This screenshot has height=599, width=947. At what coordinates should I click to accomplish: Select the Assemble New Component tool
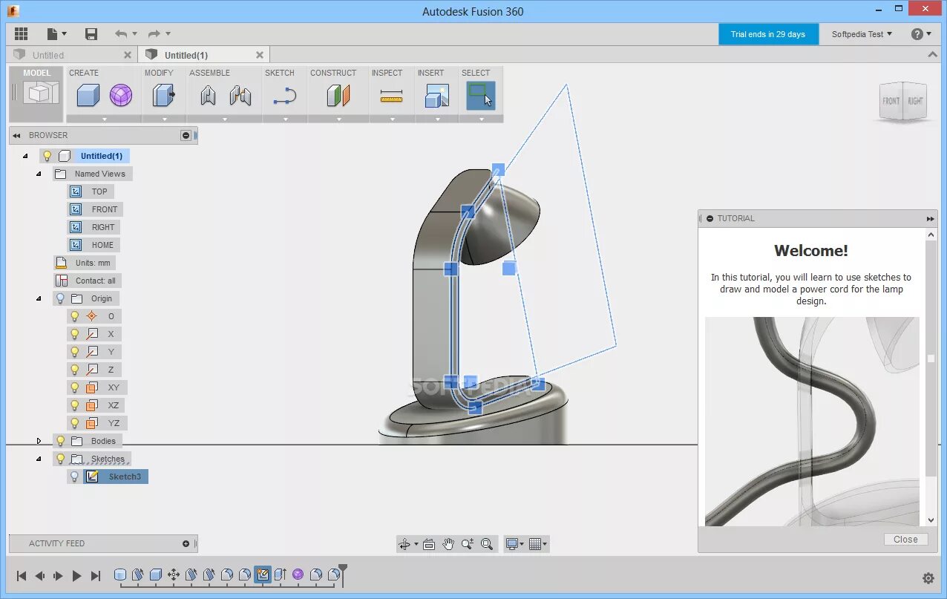208,95
